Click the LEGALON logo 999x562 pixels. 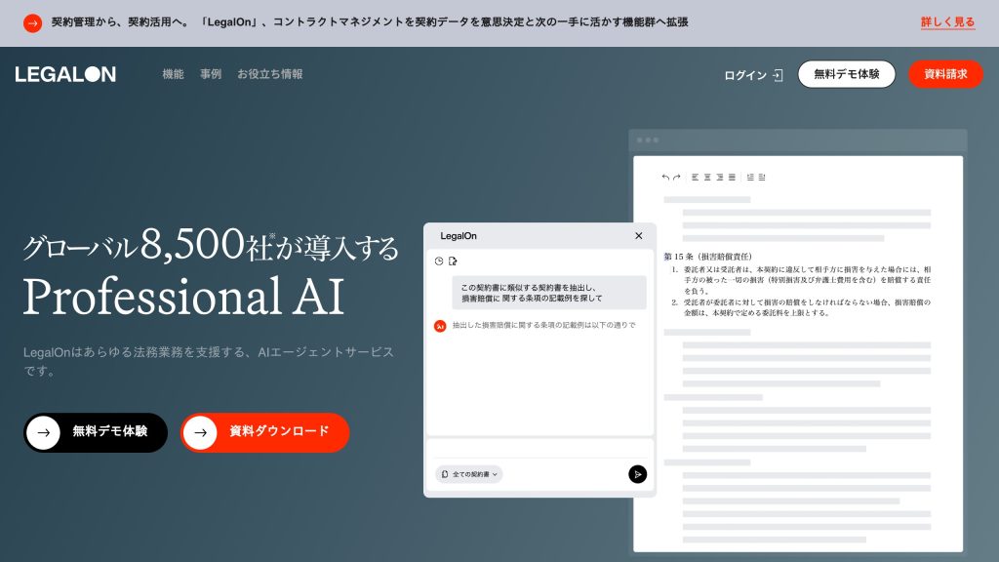coord(65,74)
